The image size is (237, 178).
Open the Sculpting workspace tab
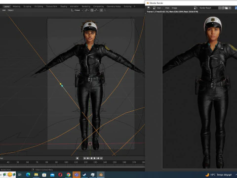(27, 6)
